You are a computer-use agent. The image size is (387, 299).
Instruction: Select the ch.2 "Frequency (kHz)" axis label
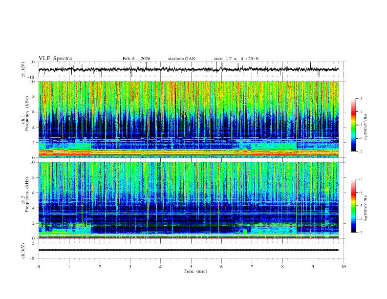pyautogui.click(x=27, y=194)
